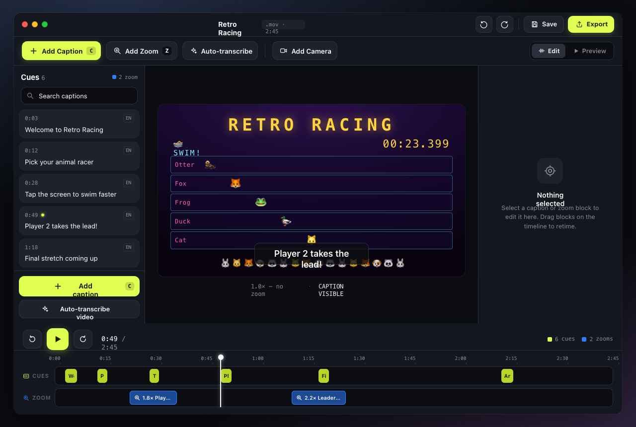The width and height of the screenshot is (636, 427).
Task: Click the 'Fi' cue block on the timeline
Action: 323,376
